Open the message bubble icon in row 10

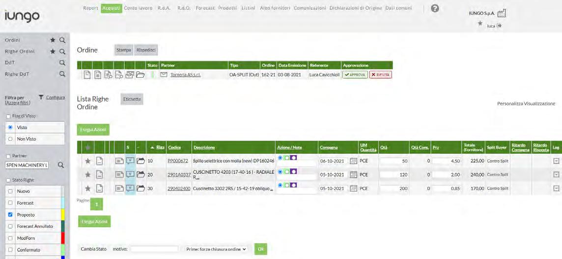point(130,161)
